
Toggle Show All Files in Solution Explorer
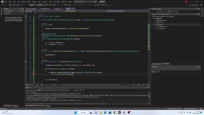point(171,11)
